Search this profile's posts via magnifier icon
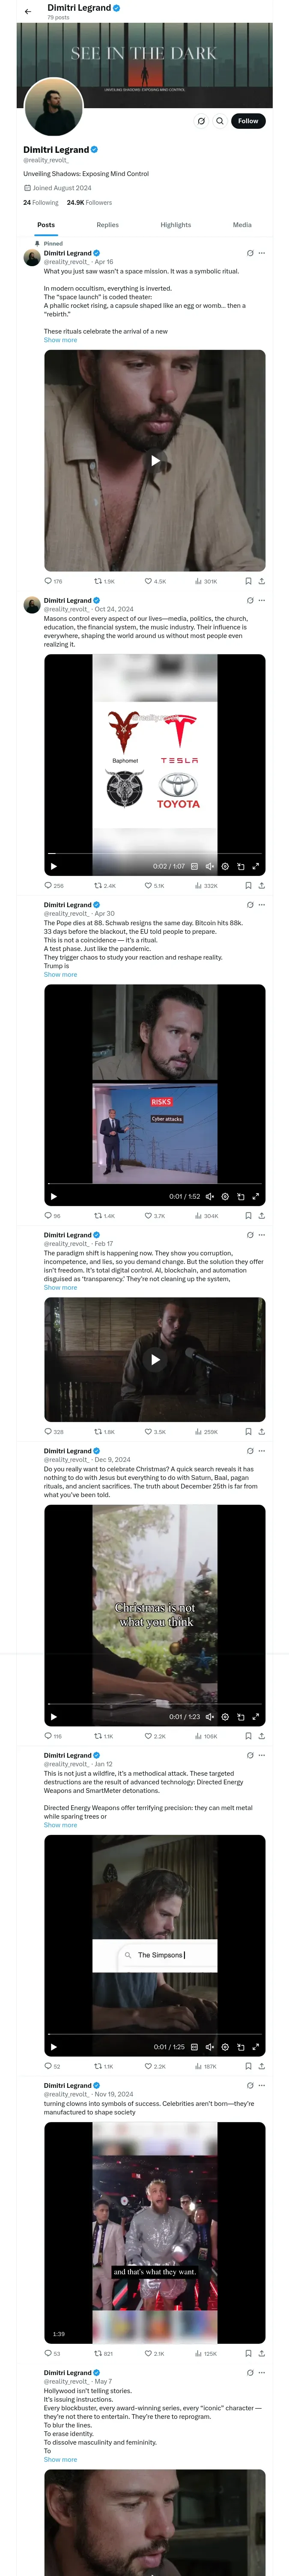Image resolution: width=289 pixels, height=2576 pixels. pyautogui.click(x=219, y=121)
